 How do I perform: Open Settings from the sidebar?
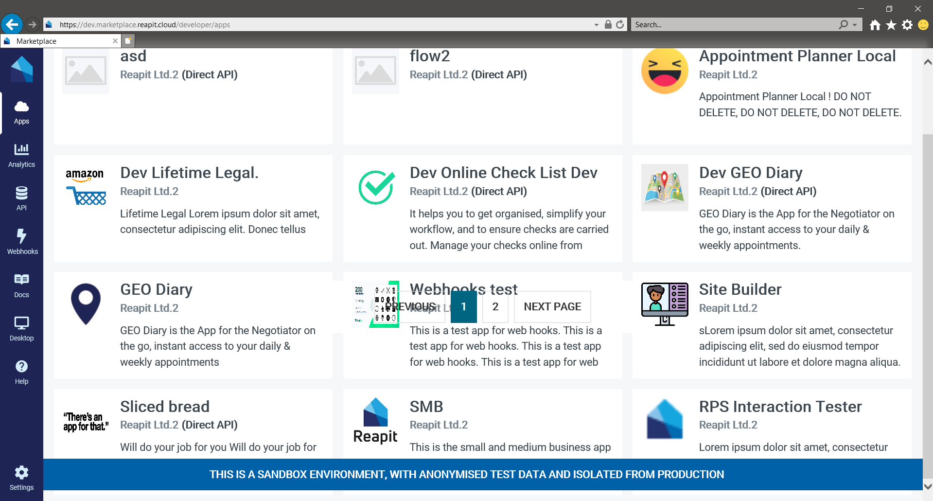click(x=21, y=478)
